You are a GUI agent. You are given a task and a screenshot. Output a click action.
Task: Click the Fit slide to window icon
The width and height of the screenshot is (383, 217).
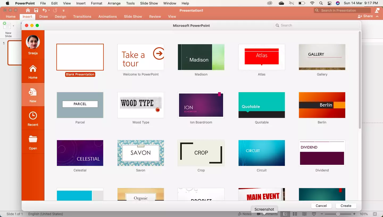coord(375,214)
